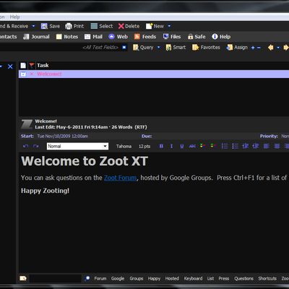289x289 pixels.
Task: Click the keyword search icon before Forum
Action: point(87,278)
